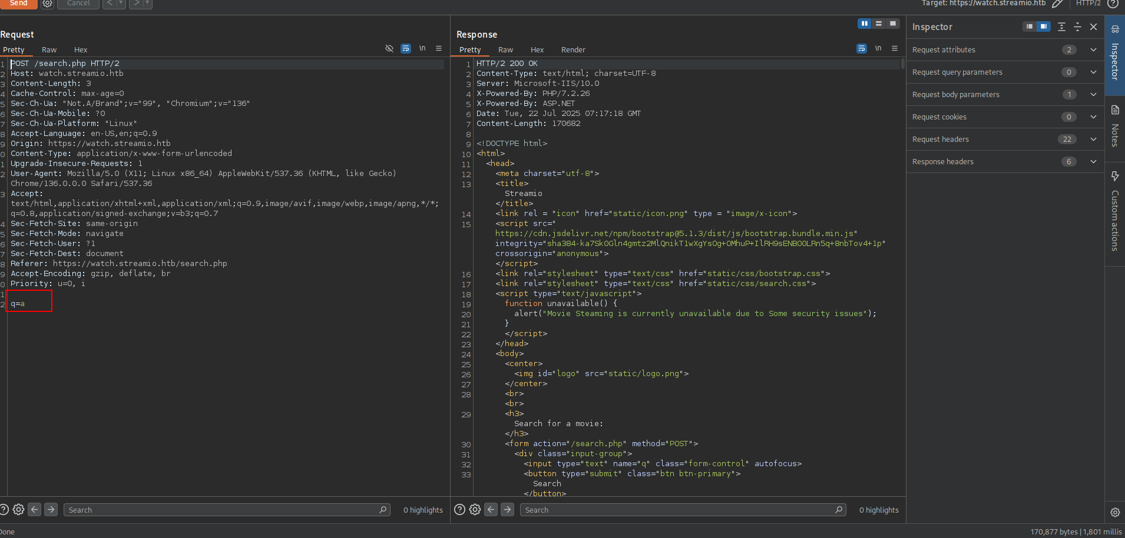The height and width of the screenshot is (538, 1125).
Task: Open the Response Render tab
Action: (x=573, y=50)
